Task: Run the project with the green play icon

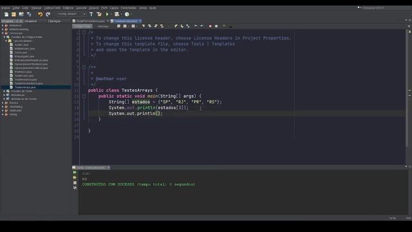Action: coord(108,14)
